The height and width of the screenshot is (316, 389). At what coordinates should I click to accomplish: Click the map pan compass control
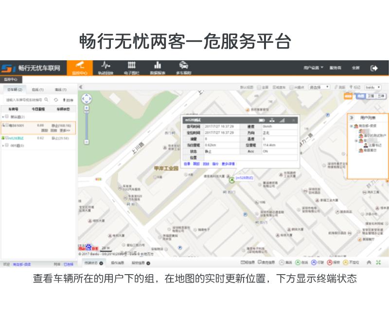click(87, 99)
